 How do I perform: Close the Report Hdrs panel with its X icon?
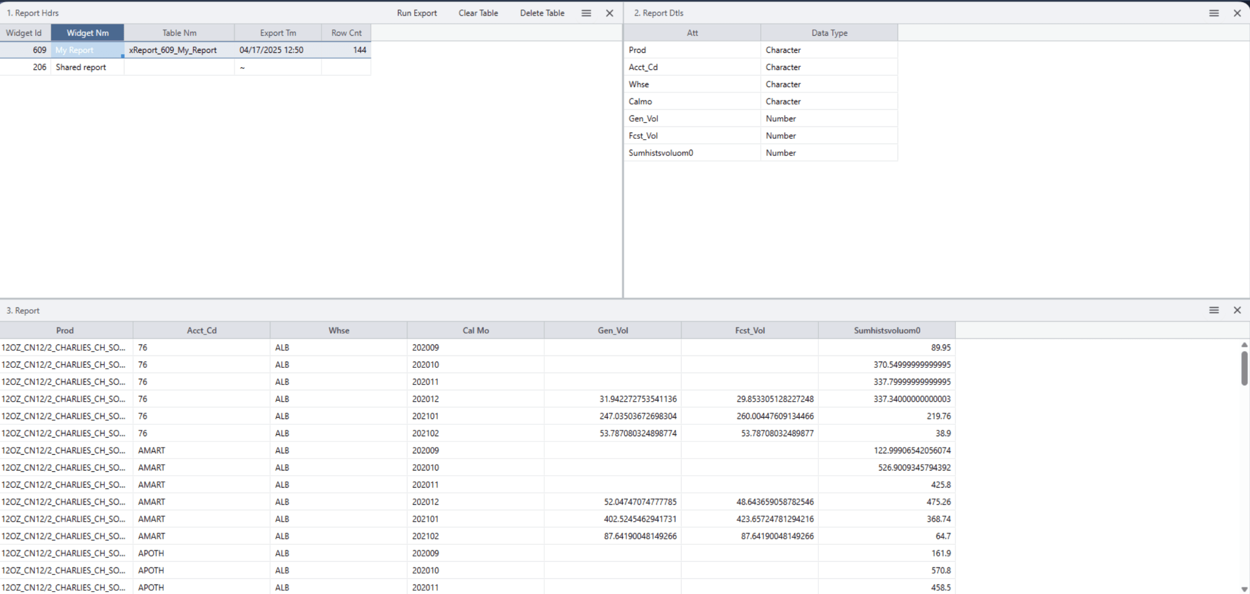click(x=609, y=13)
